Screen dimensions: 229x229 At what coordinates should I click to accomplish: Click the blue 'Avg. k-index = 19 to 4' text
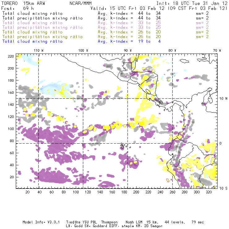[x=129, y=41]
